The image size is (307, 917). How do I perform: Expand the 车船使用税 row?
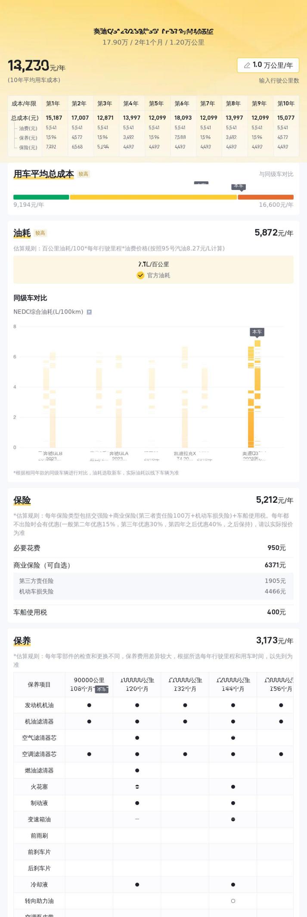coord(153,612)
